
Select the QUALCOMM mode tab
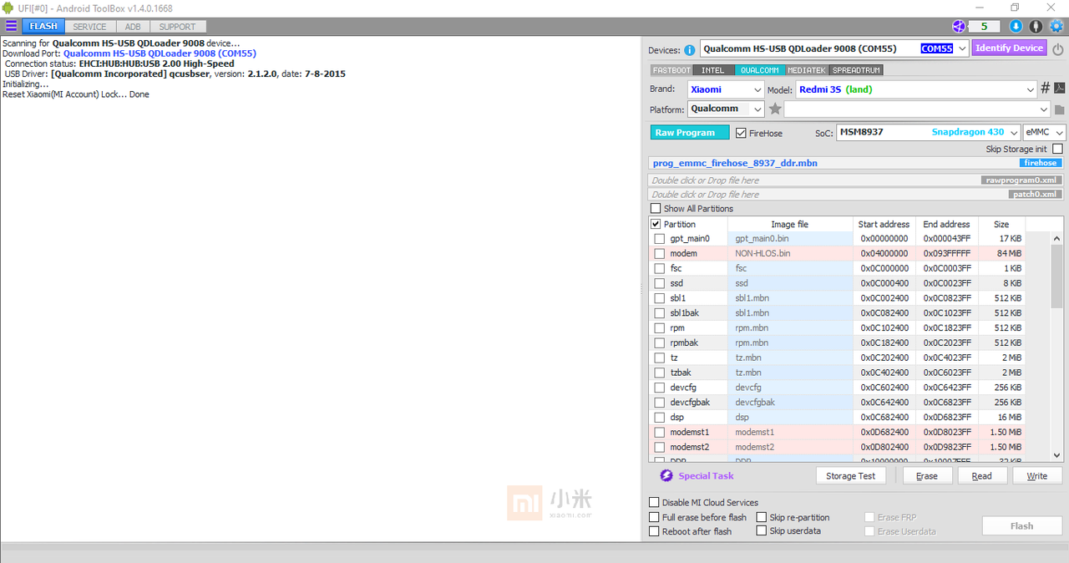tap(760, 70)
